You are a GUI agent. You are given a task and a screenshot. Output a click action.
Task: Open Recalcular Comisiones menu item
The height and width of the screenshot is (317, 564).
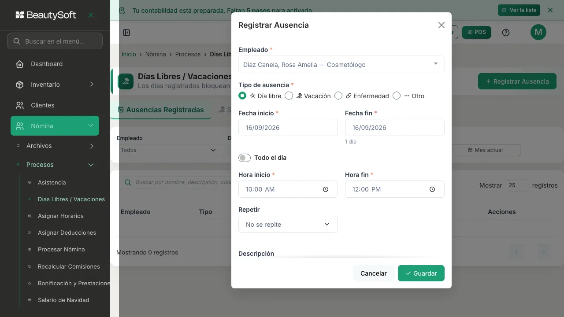pos(69,266)
